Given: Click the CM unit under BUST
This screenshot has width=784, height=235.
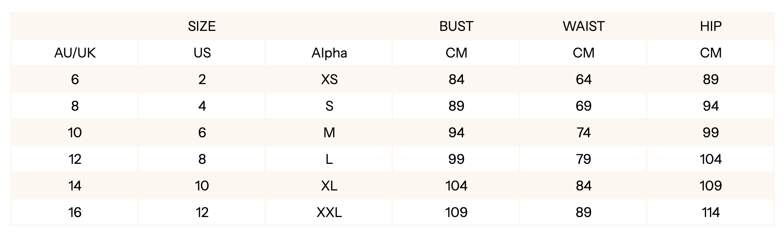Looking at the screenshot, I should click(456, 53).
